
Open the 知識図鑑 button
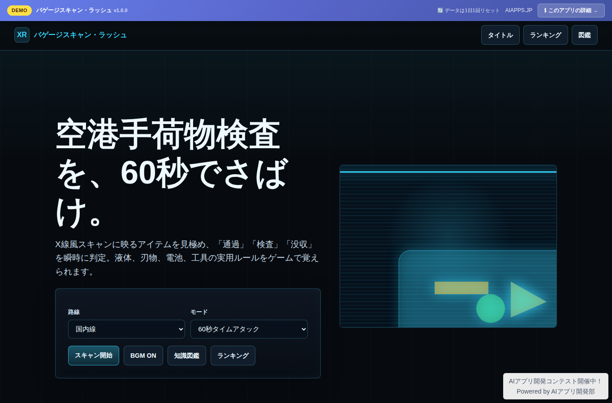187,356
